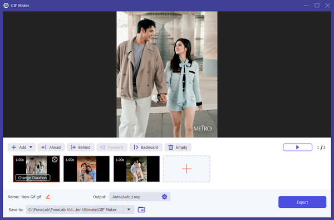The width and height of the screenshot is (334, 220).
Task: Select the first frame thumbnail
Action: pyautogui.click(x=36, y=169)
